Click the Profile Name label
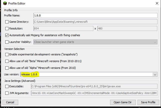 pyautogui.click(x=12, y=15)
